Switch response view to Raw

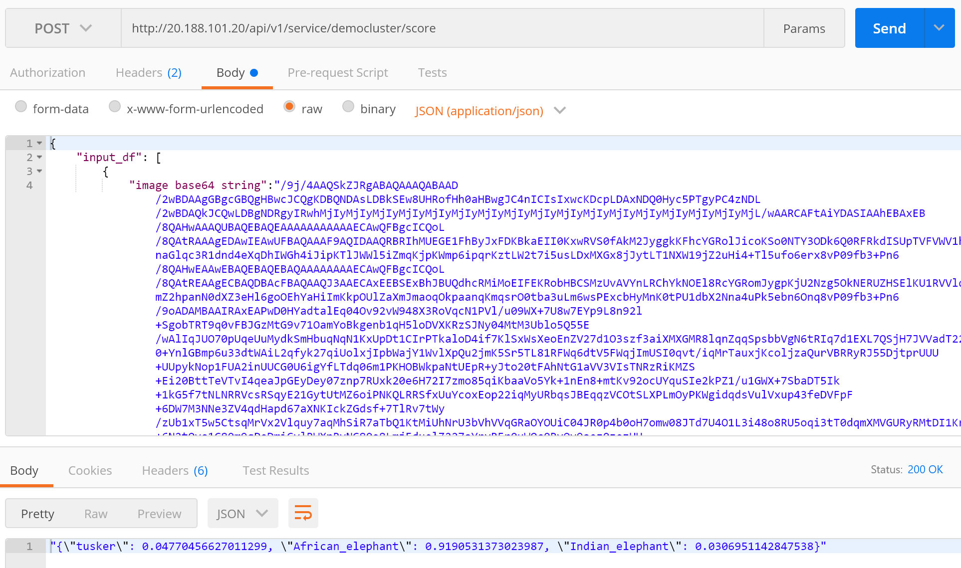tap(96, 514)
